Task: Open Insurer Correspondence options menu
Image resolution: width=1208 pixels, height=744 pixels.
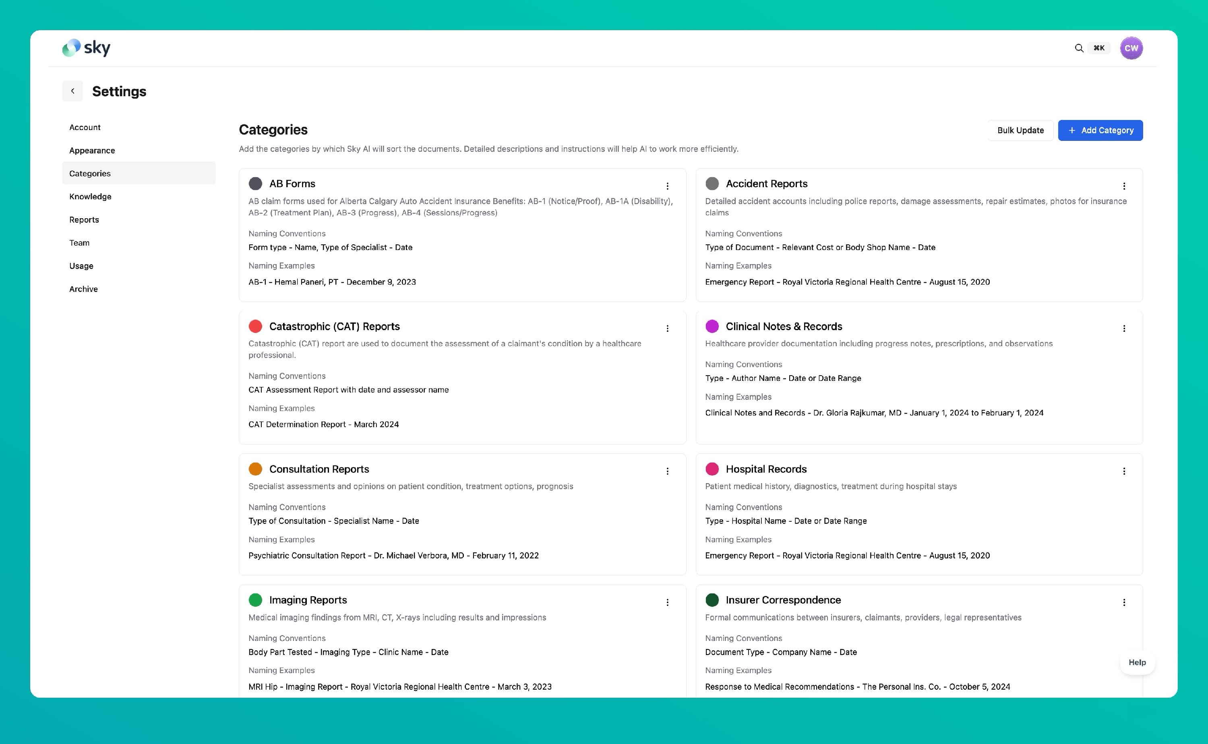Action: coord(1124,602)
